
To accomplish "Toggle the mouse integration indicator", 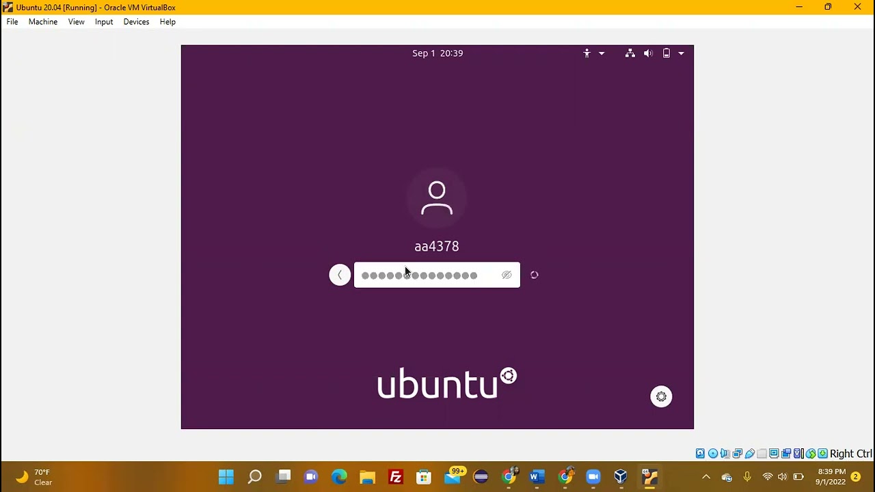I will [x=811, y=454].
